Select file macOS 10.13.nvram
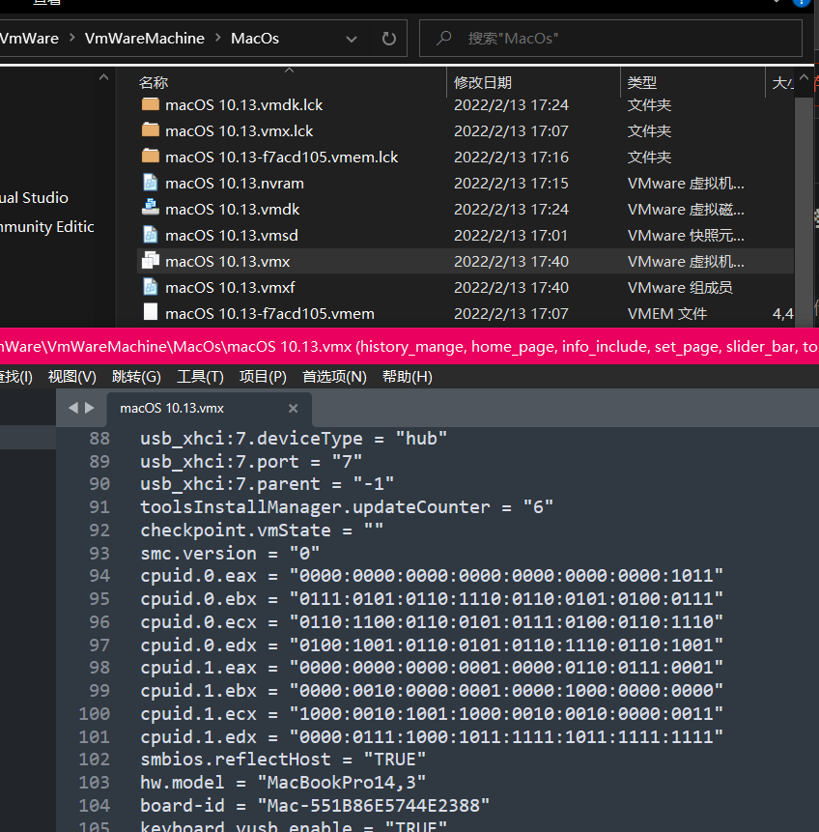 coord(235,183)
